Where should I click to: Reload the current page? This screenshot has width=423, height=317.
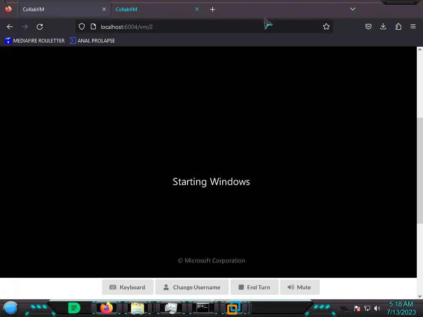pos(40,27)
